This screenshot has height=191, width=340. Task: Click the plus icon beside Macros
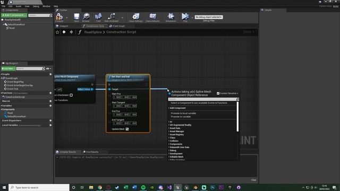coord(50,101)
